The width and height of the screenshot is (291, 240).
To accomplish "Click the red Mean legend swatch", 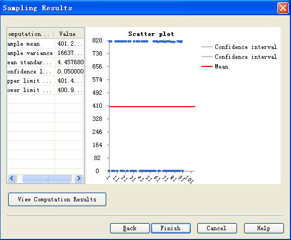I will point(207,66).
